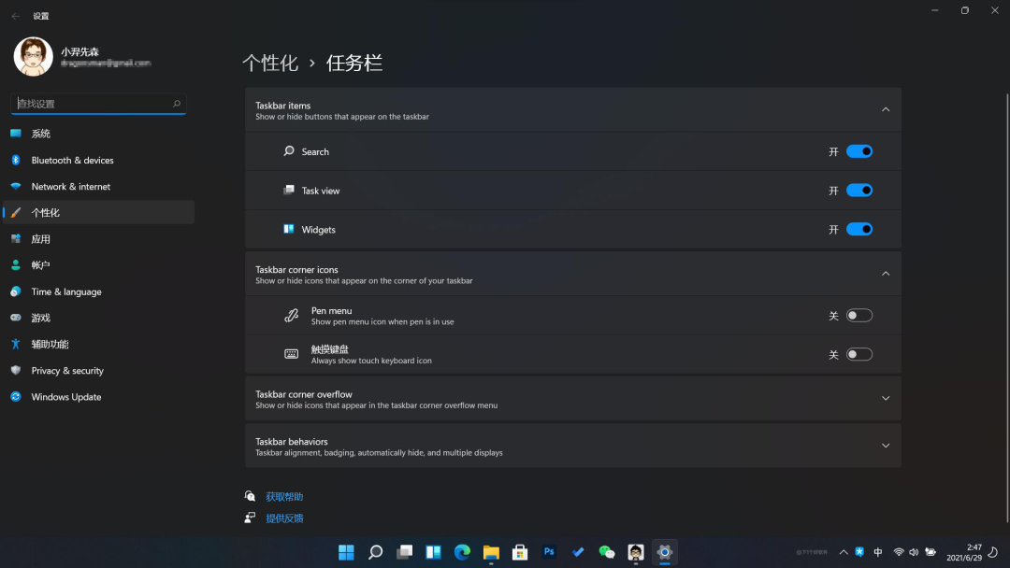Collapse the Taskbar corner icons section
This screenshot has width=1010, height=568.
point(886,274)
